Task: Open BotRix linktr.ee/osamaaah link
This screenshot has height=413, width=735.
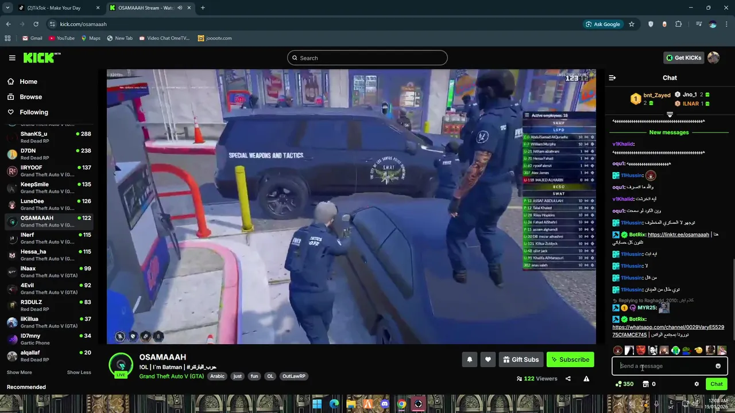Action: click(x=678, y=235)
